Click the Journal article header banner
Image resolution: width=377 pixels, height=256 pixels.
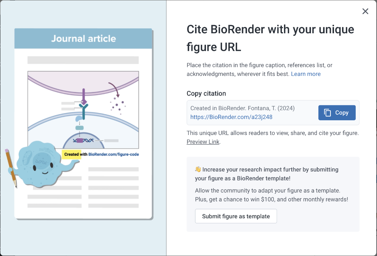(x=83, y=38)
